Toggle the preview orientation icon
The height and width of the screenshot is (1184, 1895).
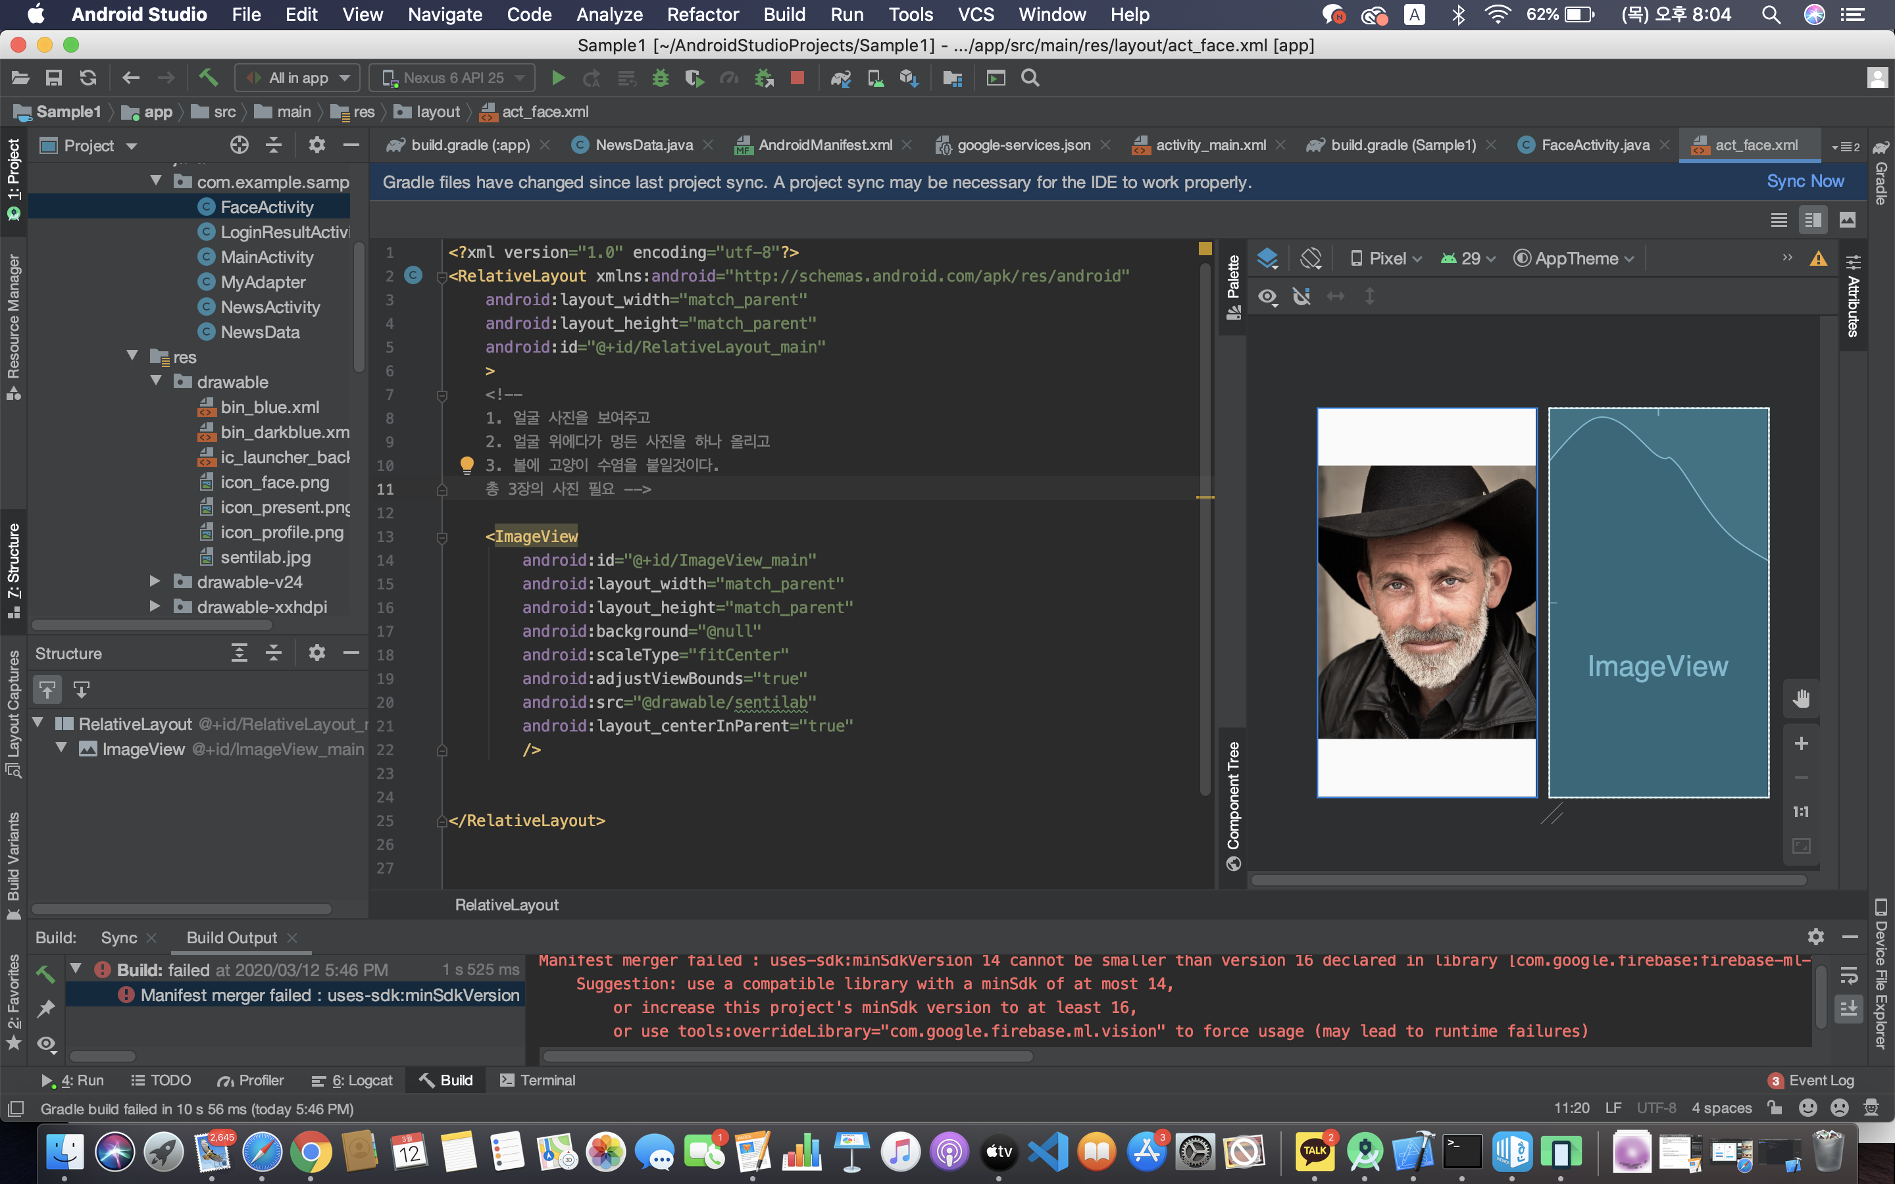1310,259
